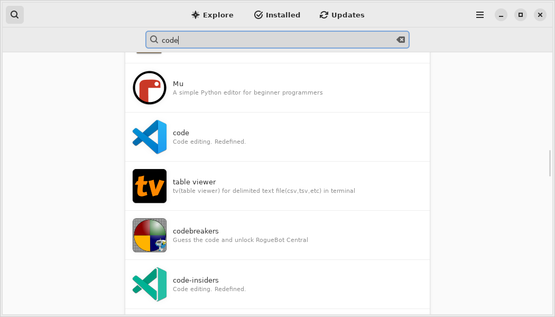Click the green code-insiders icon

point(150,284)
